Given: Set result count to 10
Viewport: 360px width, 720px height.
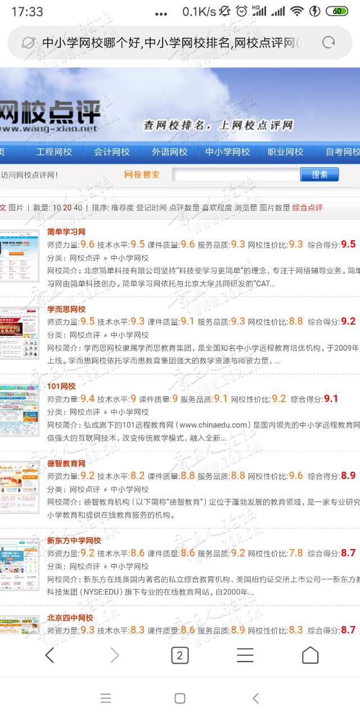Looking at the screenshot, I should (x=57, y=208).
